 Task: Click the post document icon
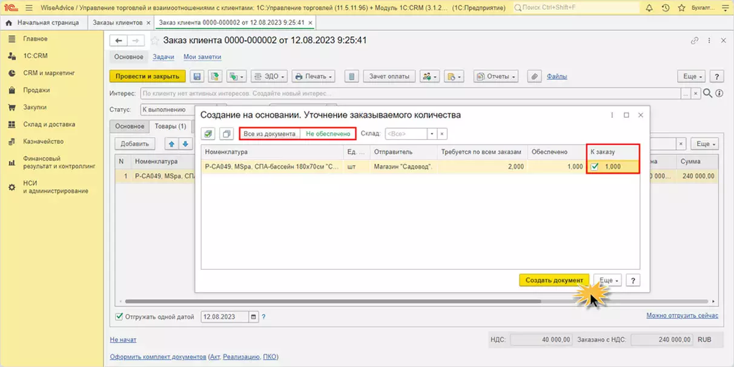(214, 77)
